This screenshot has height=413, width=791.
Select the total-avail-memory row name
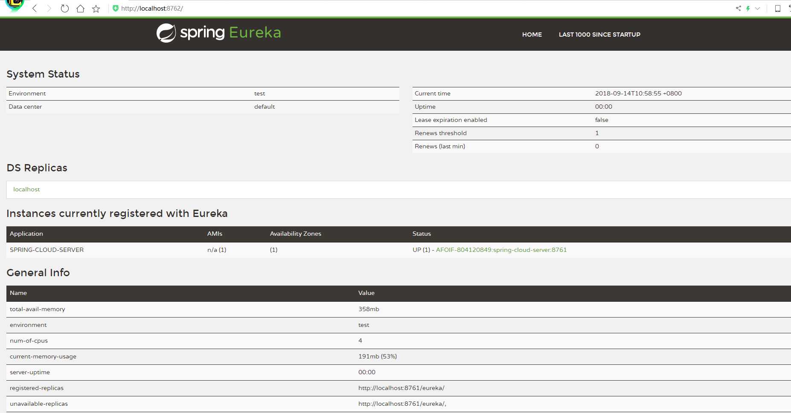(38, 309)
